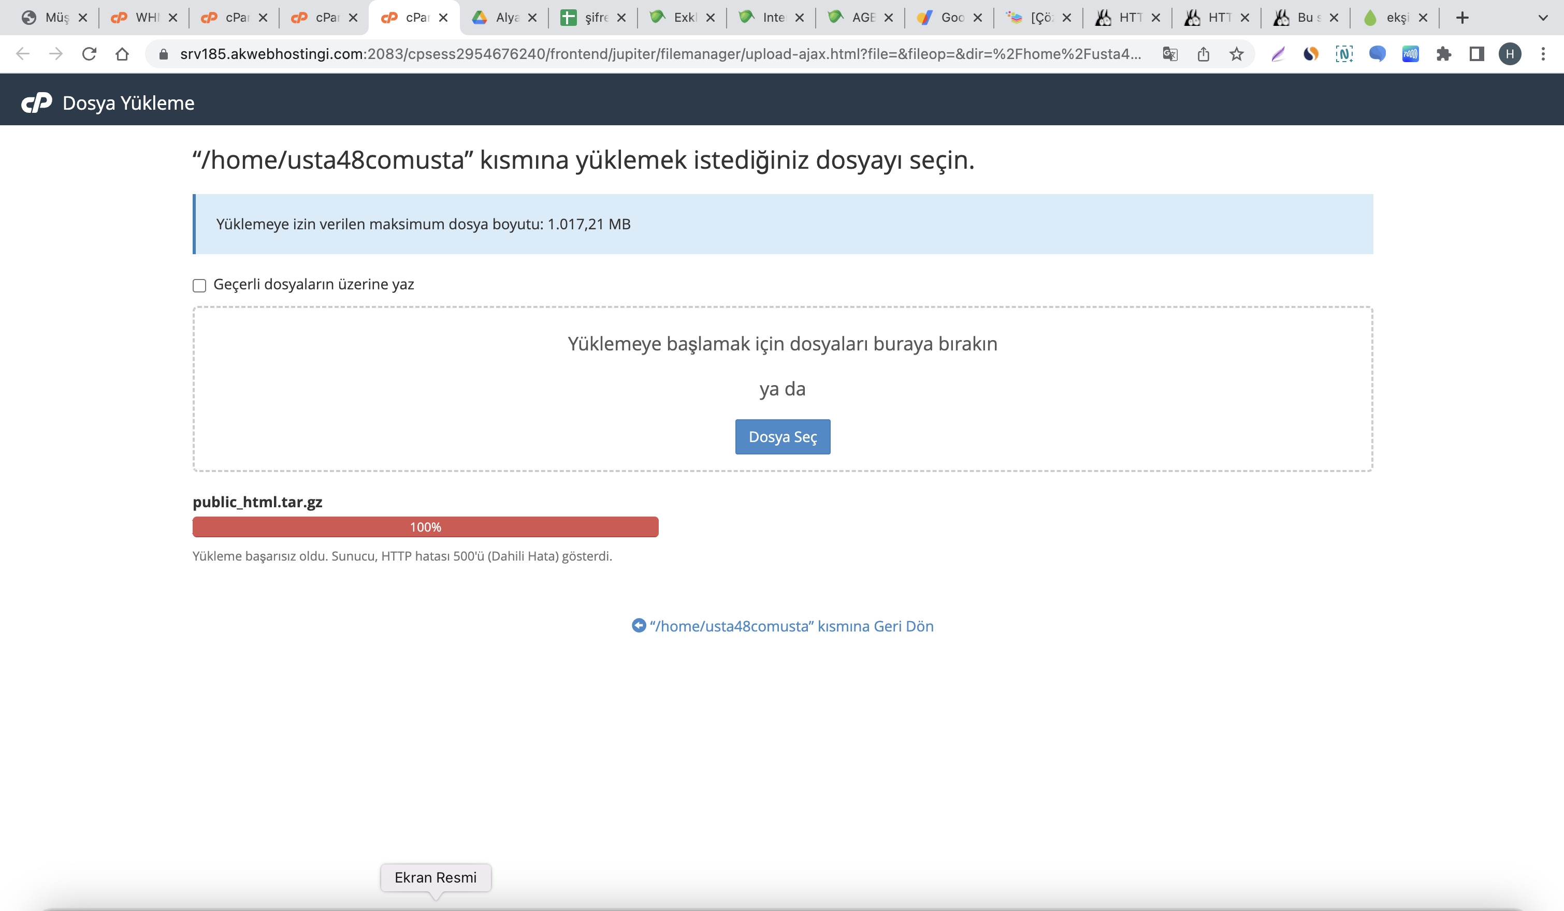Close the WHM tab
Viewport: 1564px width, 911px height.
pos(173,18)
